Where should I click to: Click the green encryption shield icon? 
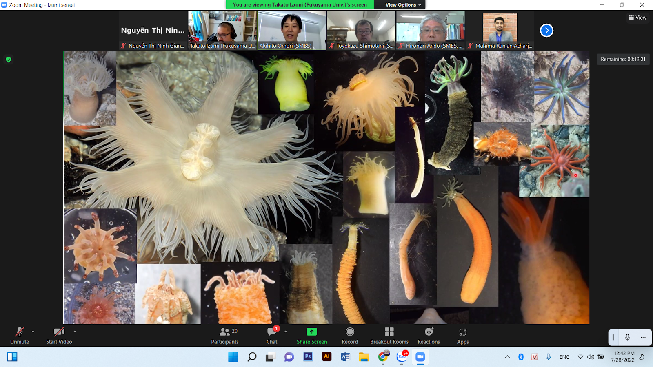[9, 60]
